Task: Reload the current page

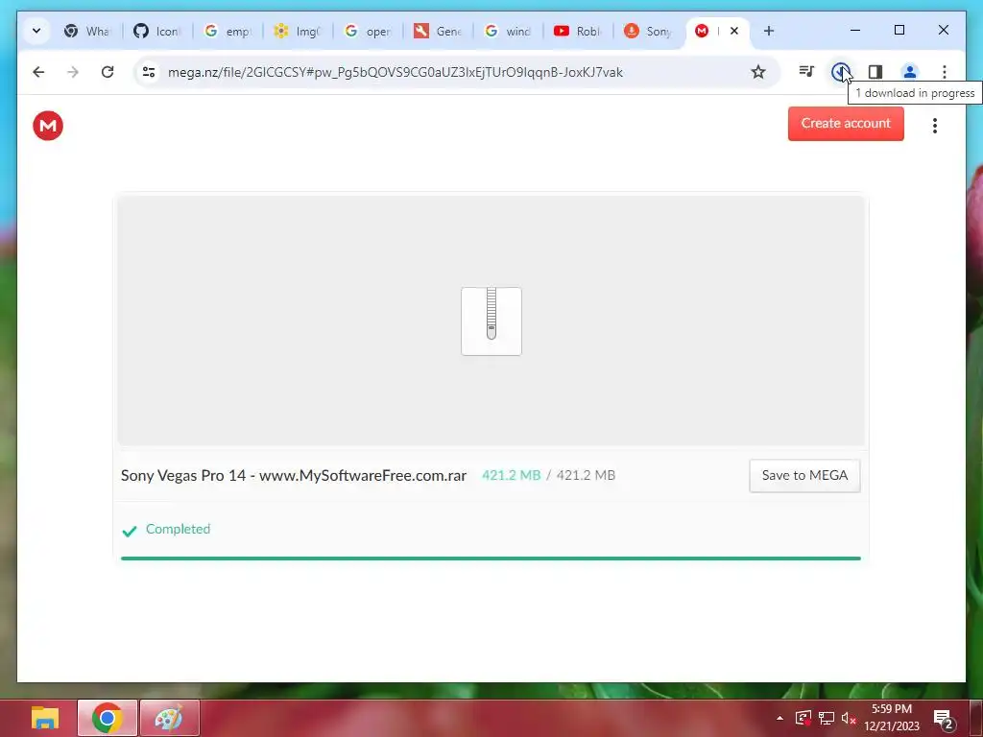Action: [x=108, y=72]
